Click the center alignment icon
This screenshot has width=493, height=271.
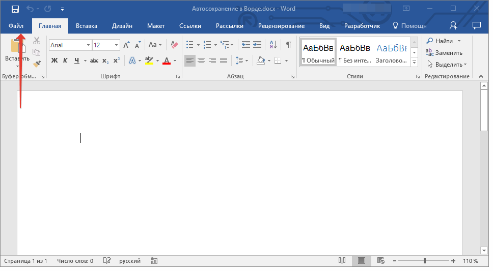click(x=201, y=61)
